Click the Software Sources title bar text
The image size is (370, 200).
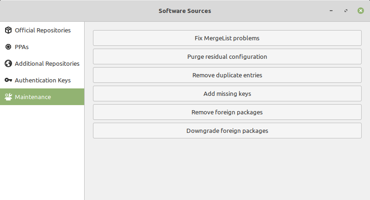pos(185,10)
